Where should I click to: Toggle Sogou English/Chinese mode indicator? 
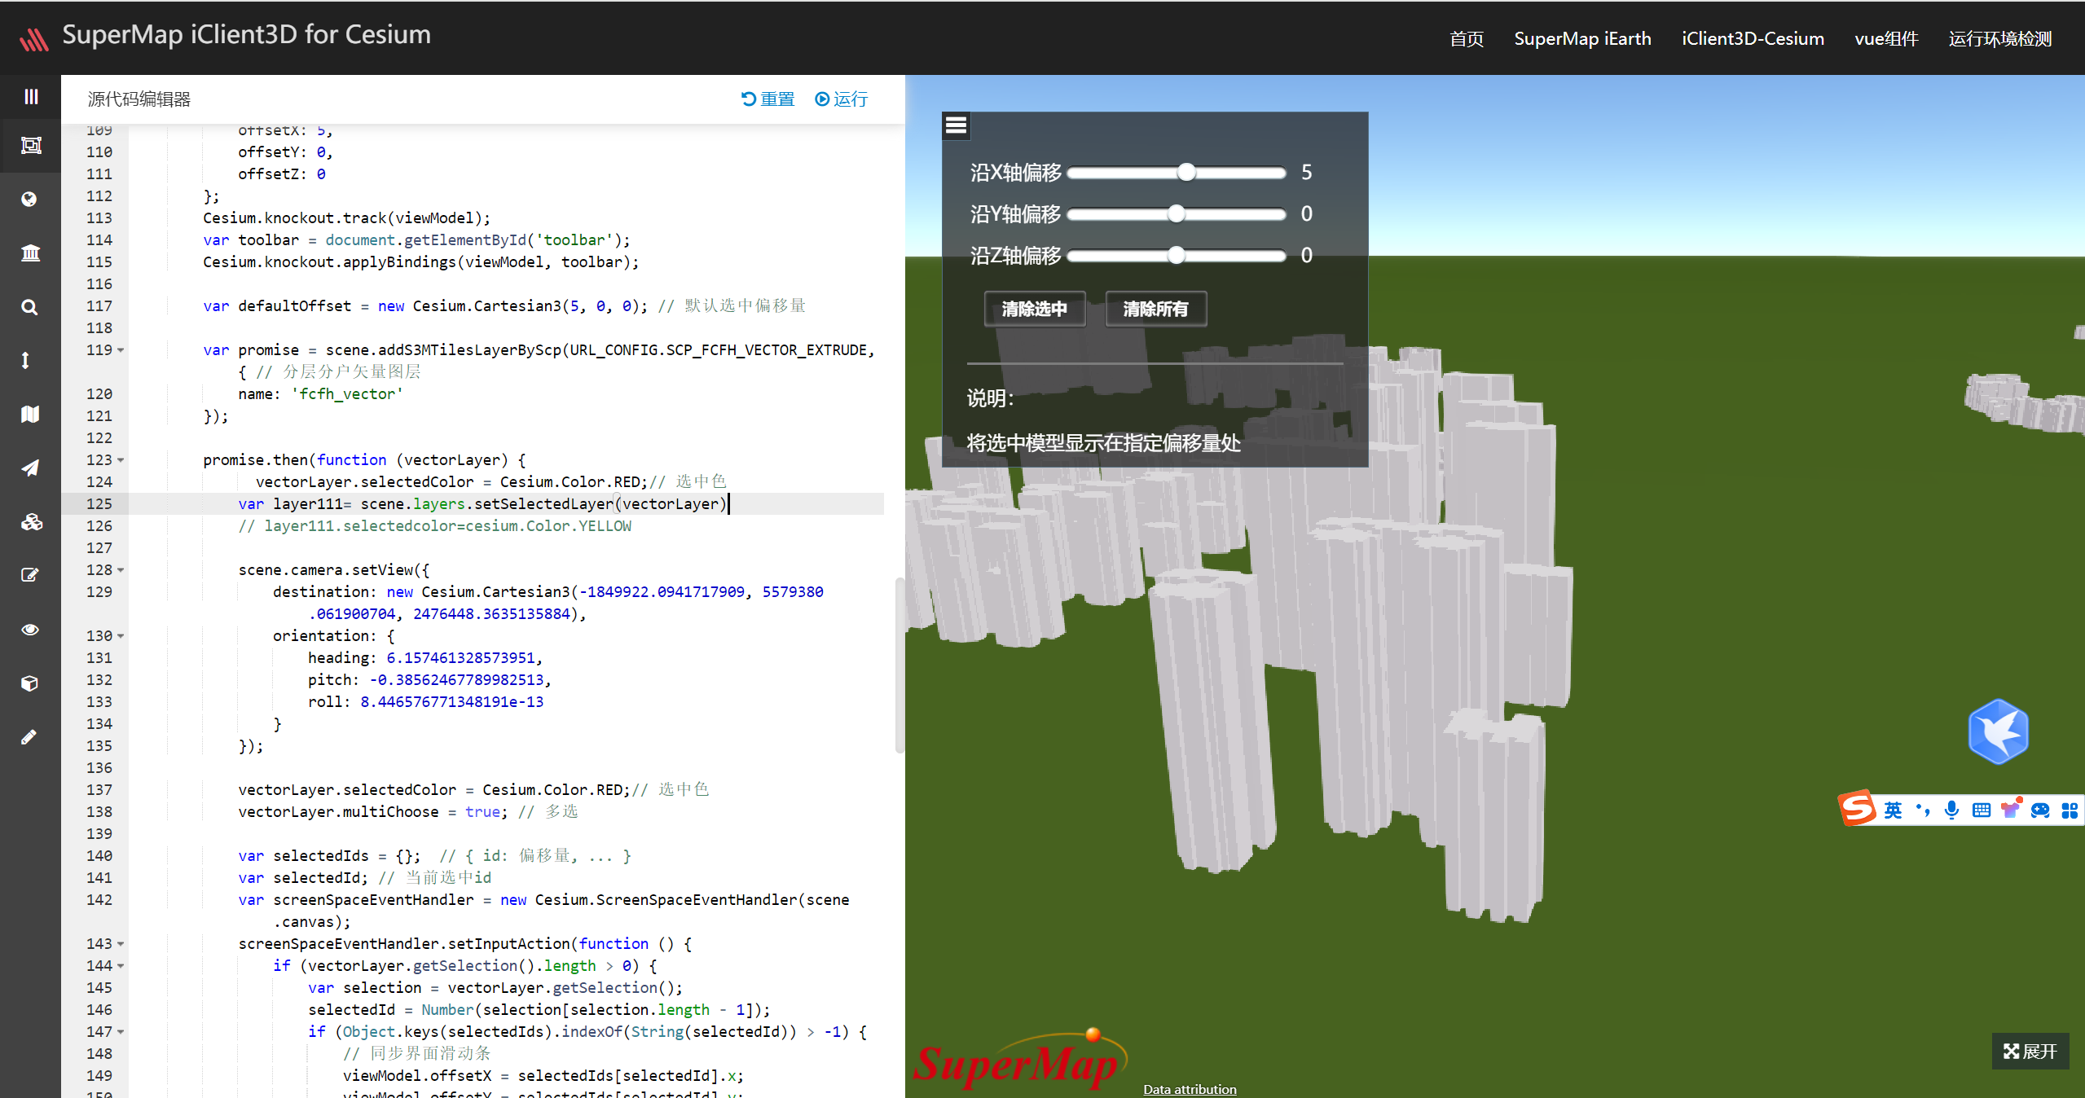(1892, 810)
